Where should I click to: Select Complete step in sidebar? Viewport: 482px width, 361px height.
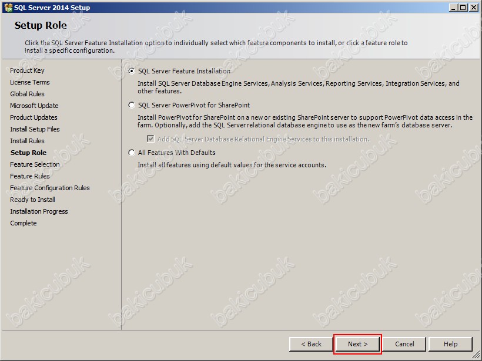[x=24, y=223]
